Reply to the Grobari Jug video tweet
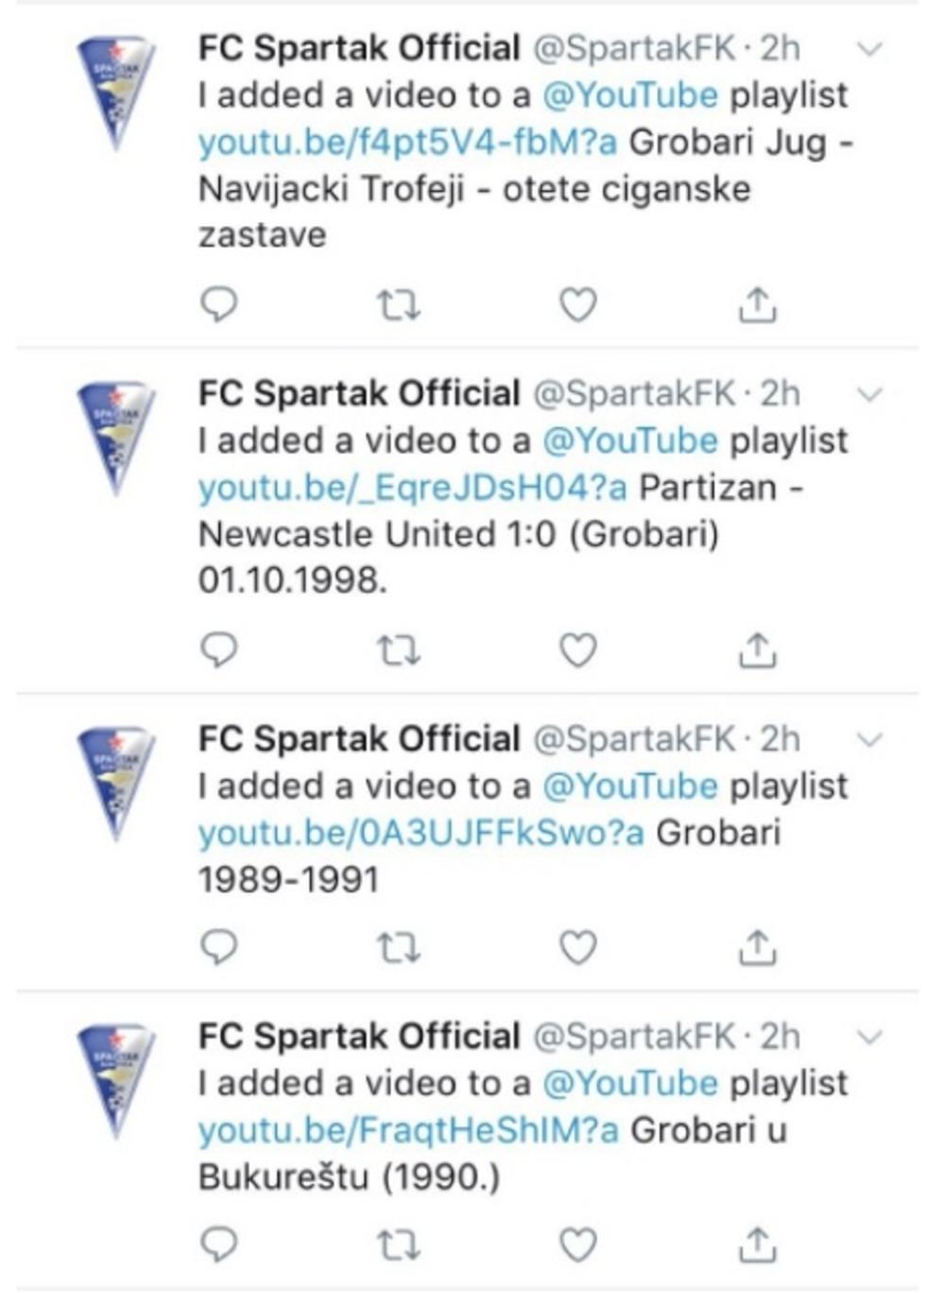The width and height of the screenshot is (945, 1293). (x=219, y=302)
